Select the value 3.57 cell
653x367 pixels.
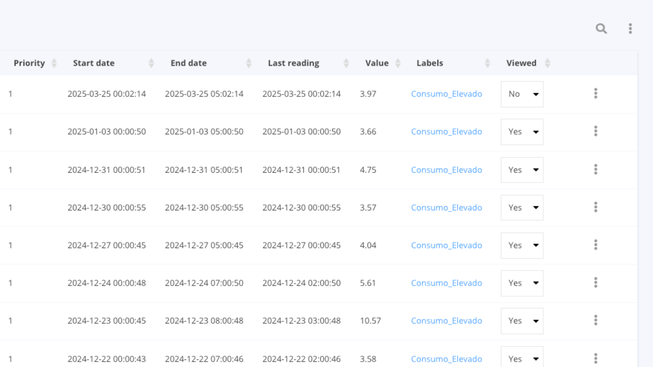pos(368,208)
